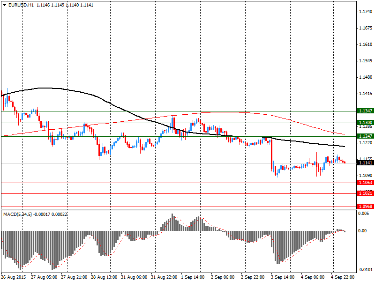Select the 1.1021 red support label

(366, 193)
